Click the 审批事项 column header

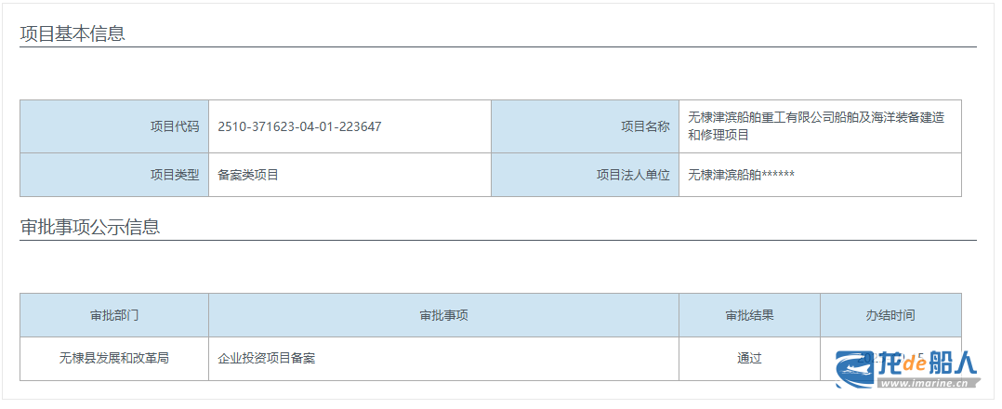click(443, 315)
